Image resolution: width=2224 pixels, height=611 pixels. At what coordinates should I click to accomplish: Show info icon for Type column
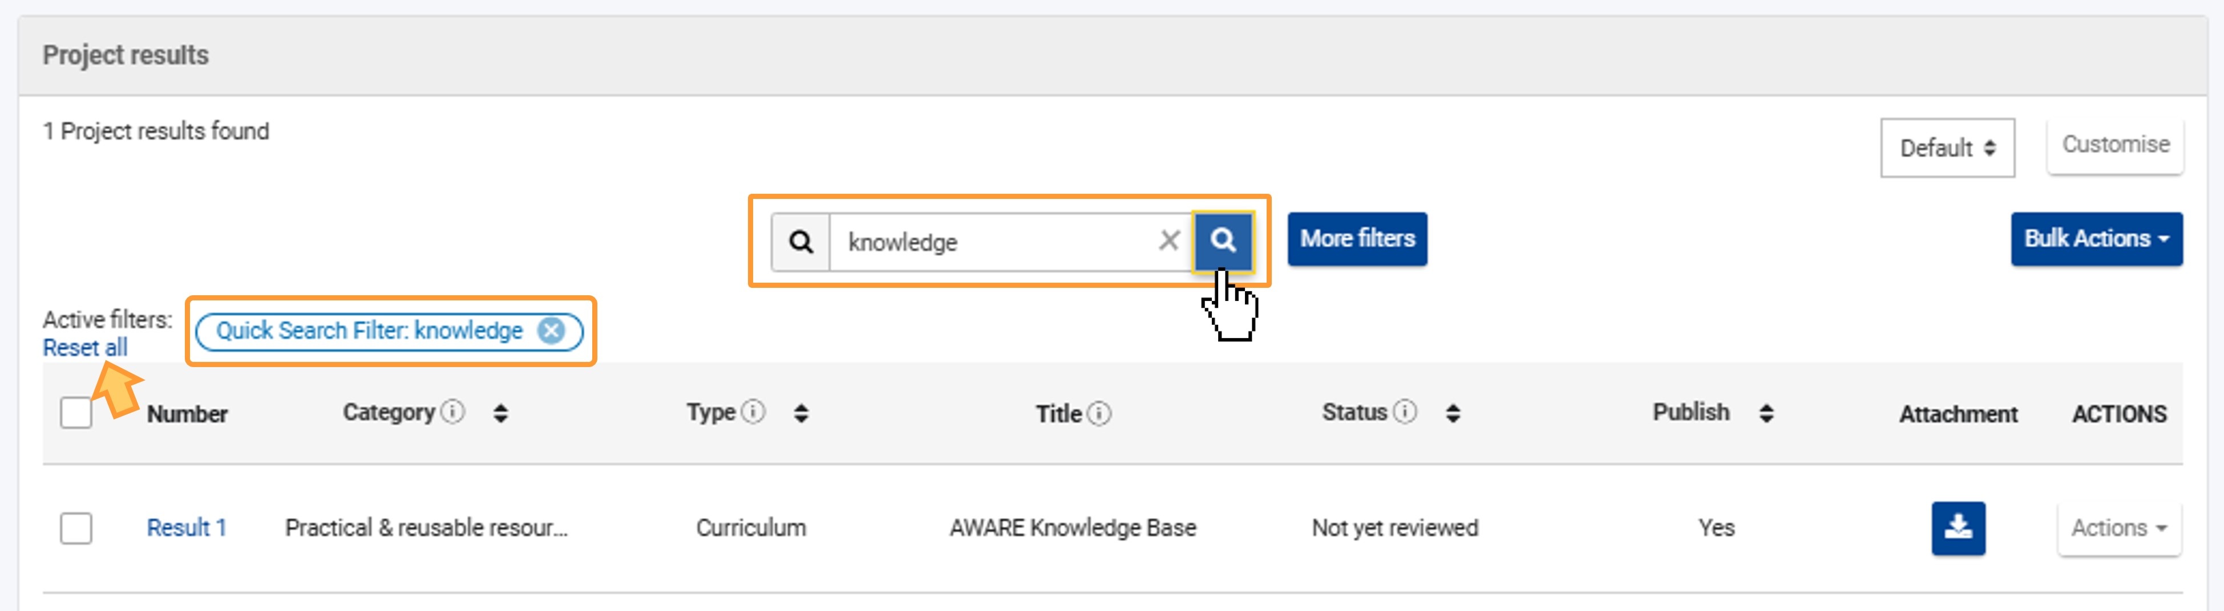753,412
